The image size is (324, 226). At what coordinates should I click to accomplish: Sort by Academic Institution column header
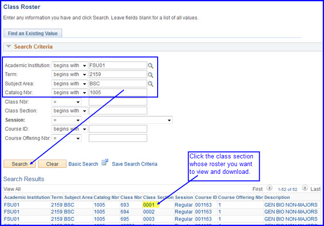27,198
